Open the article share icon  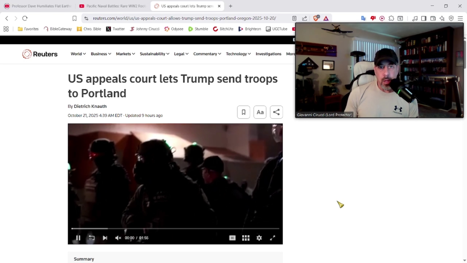coord(276,112)
